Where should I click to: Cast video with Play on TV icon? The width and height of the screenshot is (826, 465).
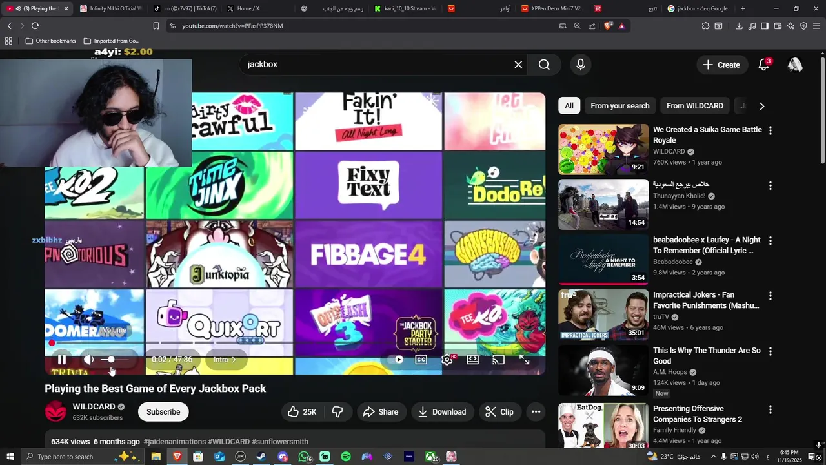click(499, 360)
